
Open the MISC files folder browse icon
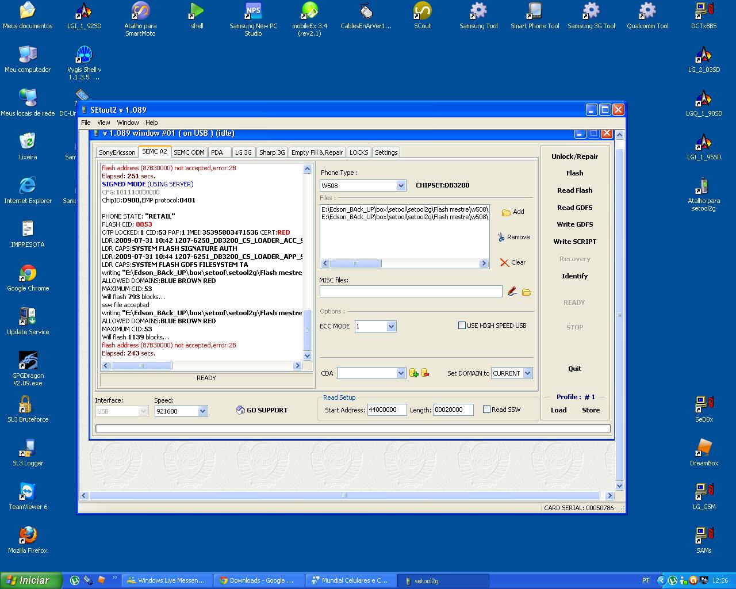pyautogui.click(x=527, y=292)
